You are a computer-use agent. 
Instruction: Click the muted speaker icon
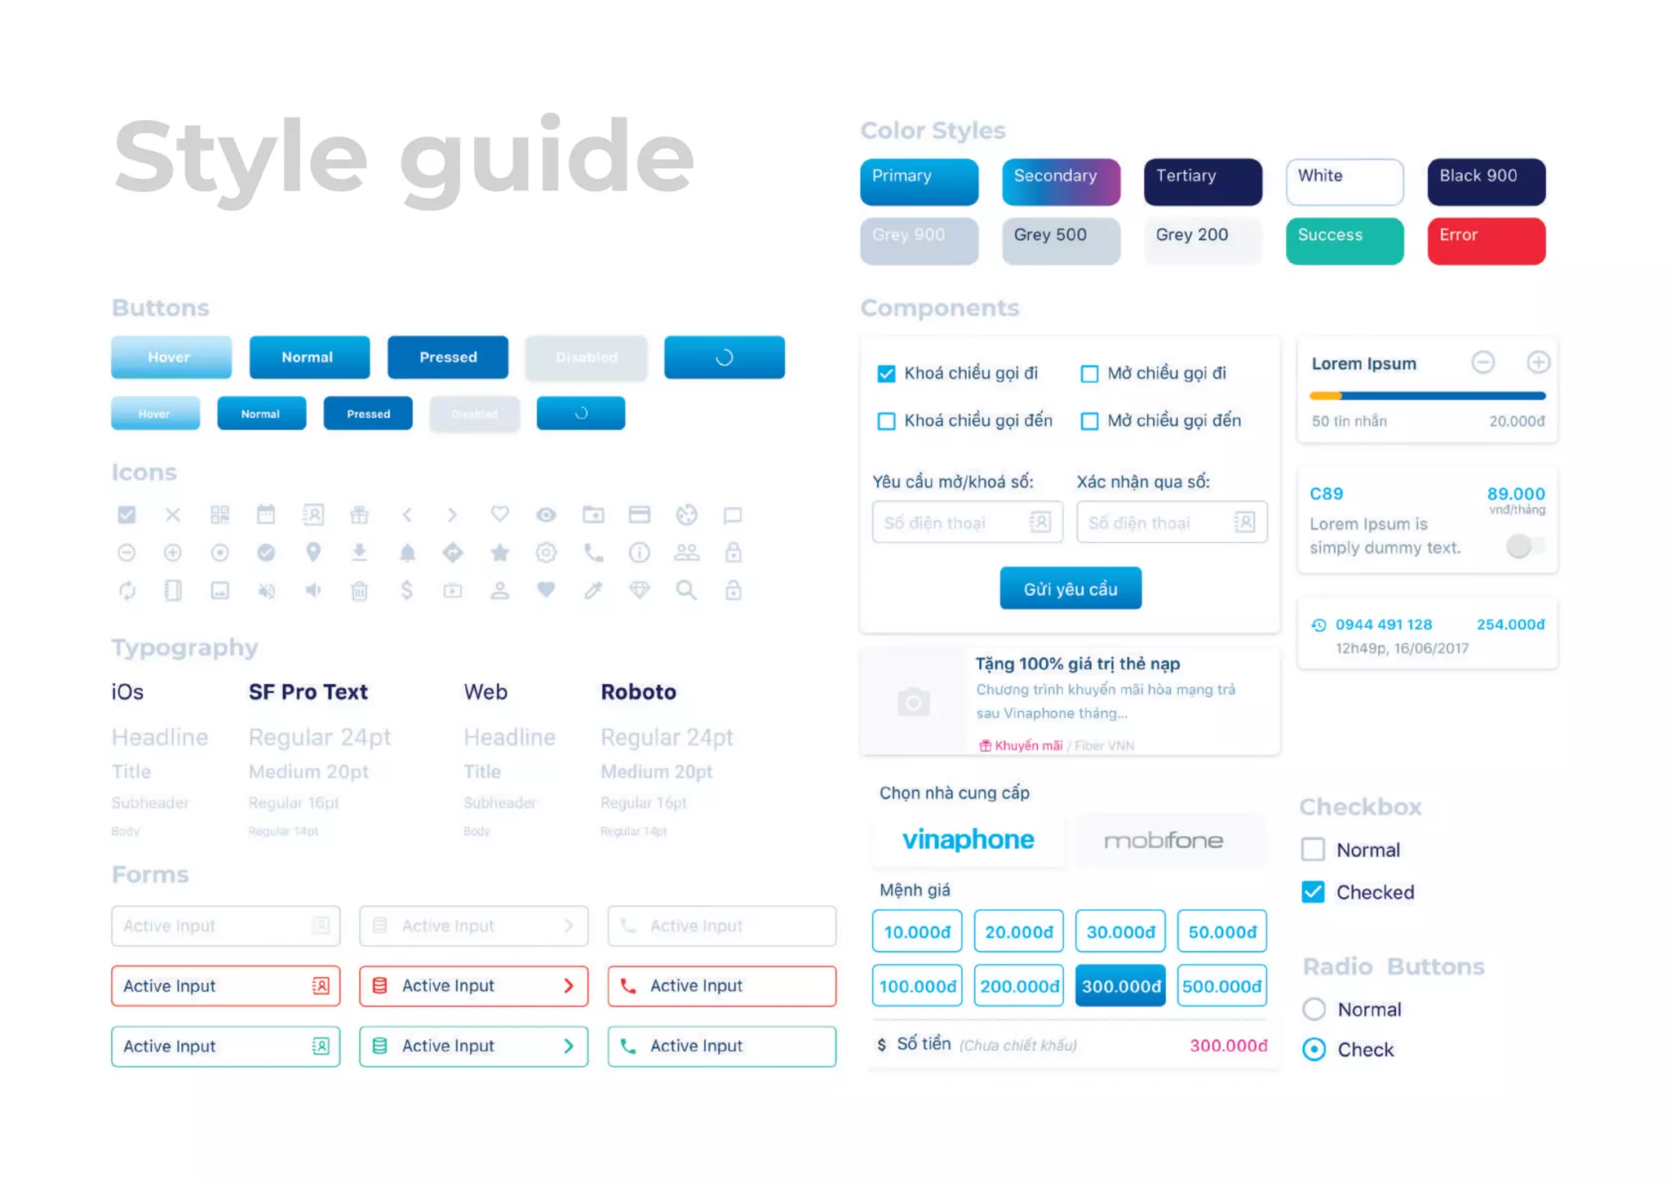click(x=266, y=589)
